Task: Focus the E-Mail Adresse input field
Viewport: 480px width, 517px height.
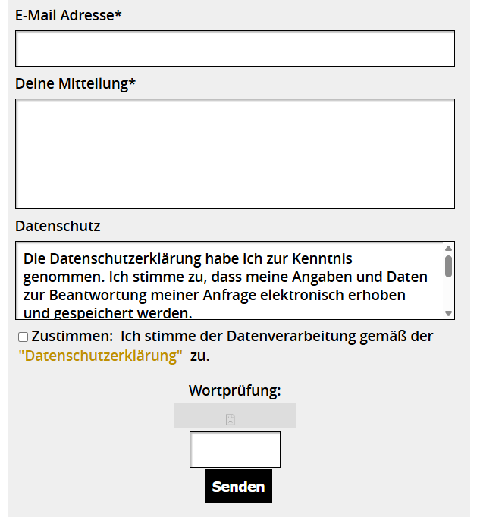Action: 234,49
